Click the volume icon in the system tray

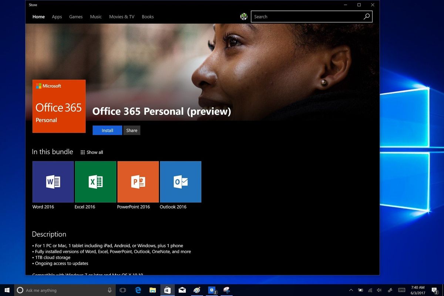[x=379, y=290]
